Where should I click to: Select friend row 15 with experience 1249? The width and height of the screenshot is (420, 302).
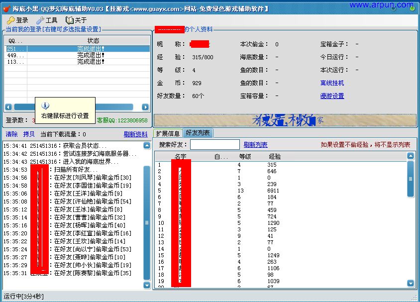(x=281, y=255)
